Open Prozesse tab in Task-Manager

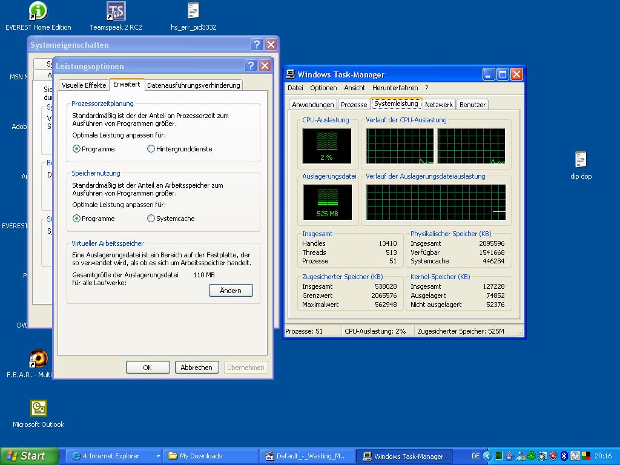354,105
